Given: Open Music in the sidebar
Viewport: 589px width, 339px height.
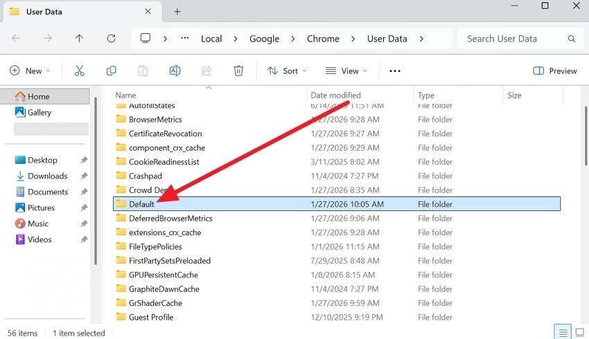Looking at the screenshot, I should pos(38,223).
